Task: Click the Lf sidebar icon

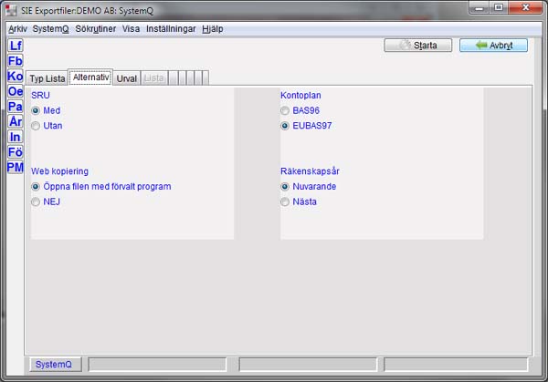Action: coord(15,46)
